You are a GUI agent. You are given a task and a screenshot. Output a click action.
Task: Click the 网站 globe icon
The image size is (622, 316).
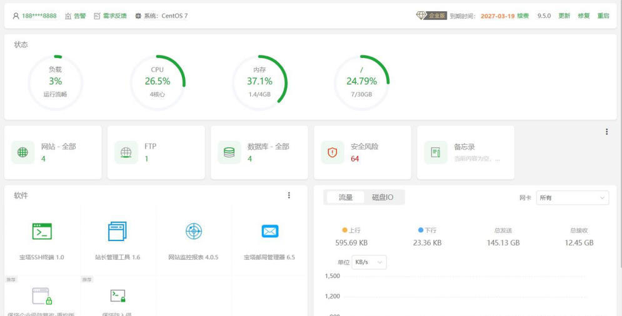(23, 152)
